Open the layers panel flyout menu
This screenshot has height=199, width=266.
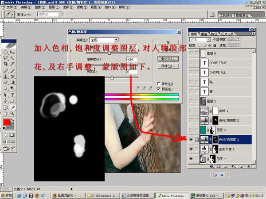tap(253, 34)
